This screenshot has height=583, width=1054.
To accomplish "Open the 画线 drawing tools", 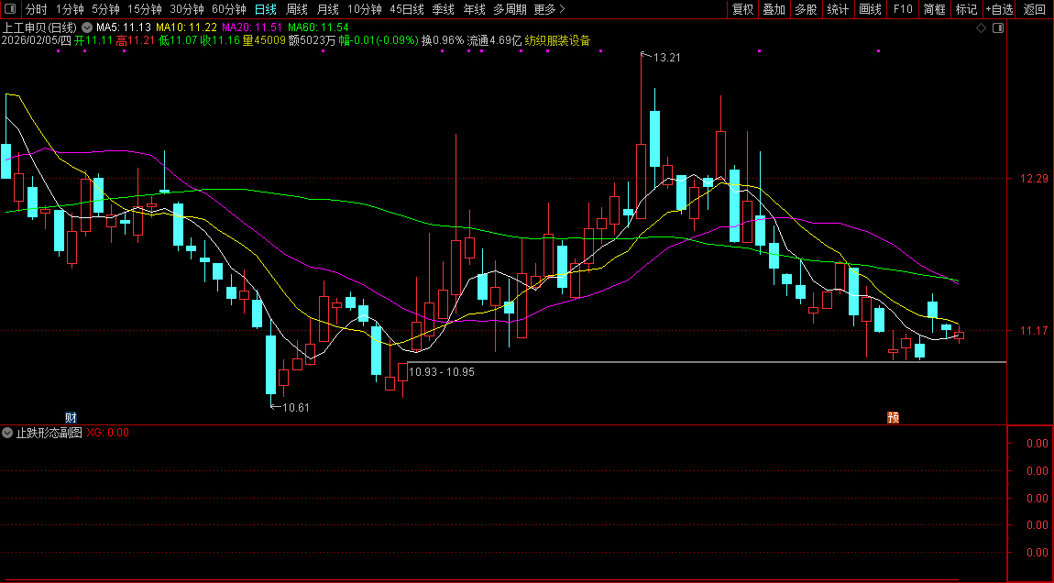I will click(870, 9).
